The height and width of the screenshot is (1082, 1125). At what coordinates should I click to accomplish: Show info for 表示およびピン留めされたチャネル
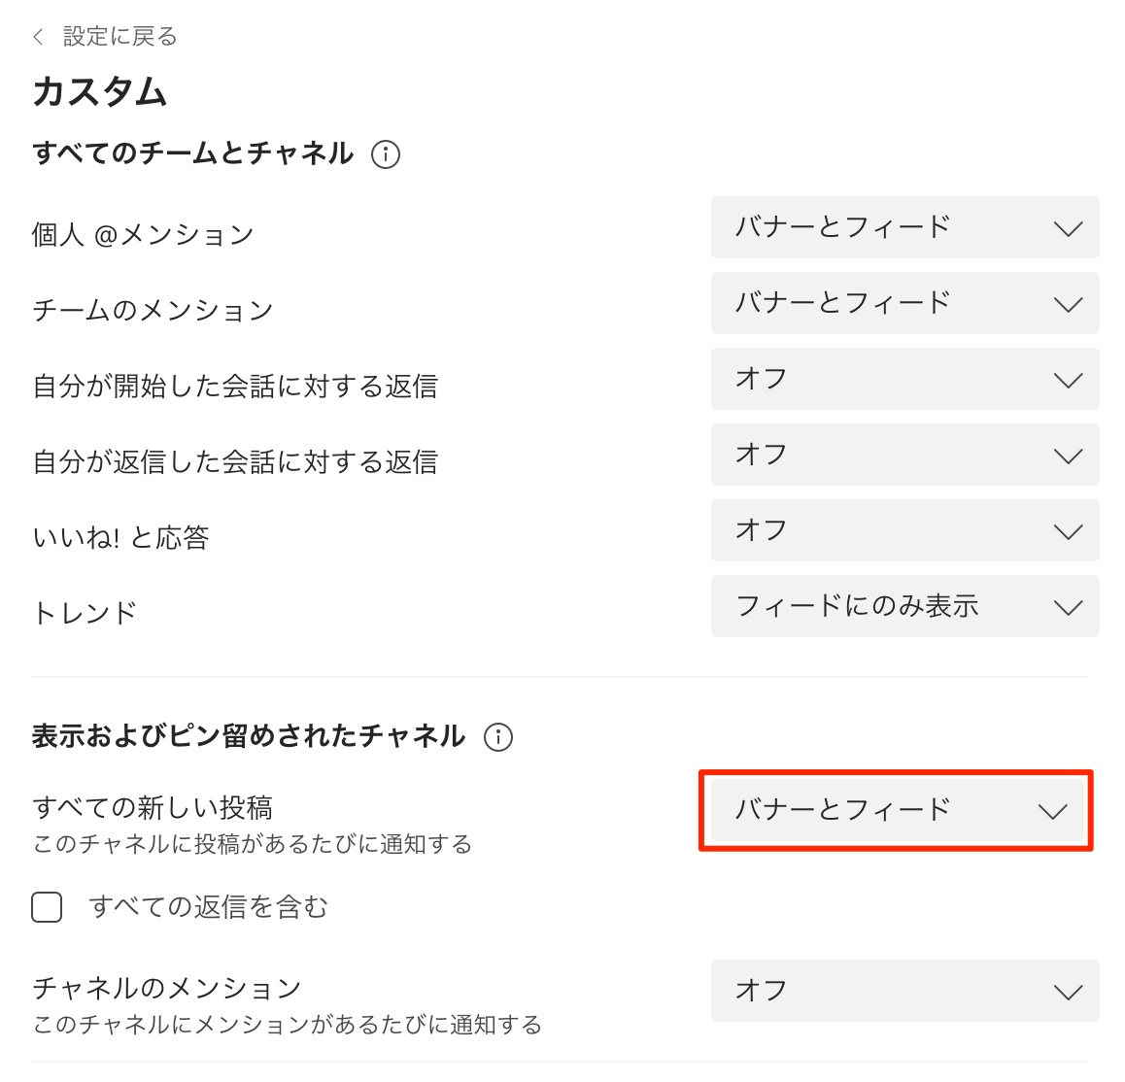(x=498, y=737)
